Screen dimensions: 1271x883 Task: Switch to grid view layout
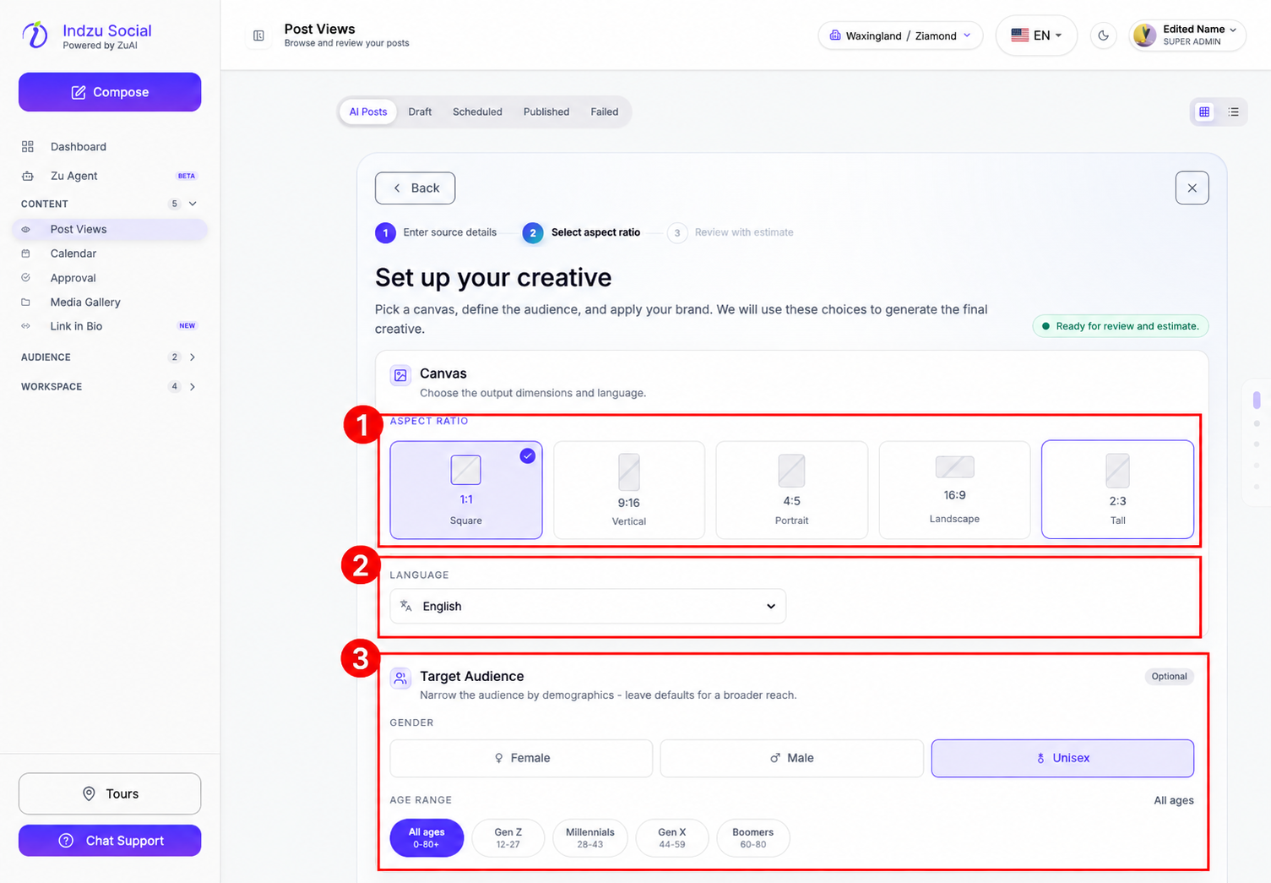pos(1204,112)
